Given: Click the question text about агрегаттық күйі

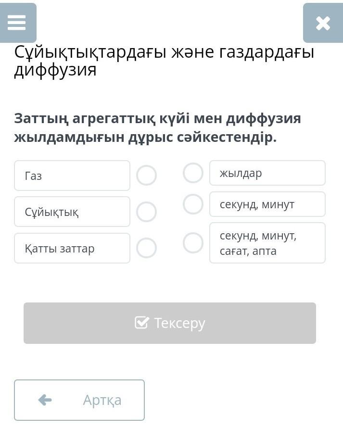Looking at the screenshot, I should (x=158, y=128).
